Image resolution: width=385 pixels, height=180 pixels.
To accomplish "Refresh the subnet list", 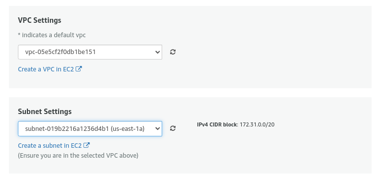I will [x=173, y=128].
